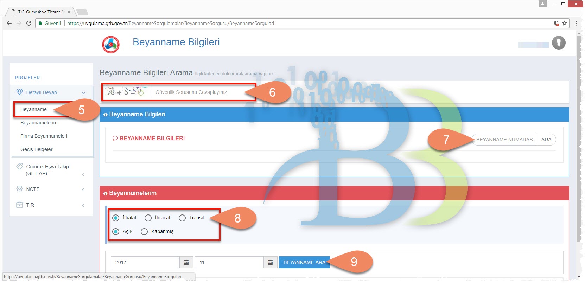Image resolution: width=585 pixels, height=283 pixels.
Task: Open the user profile avatar icon
Action: (559, 43)
